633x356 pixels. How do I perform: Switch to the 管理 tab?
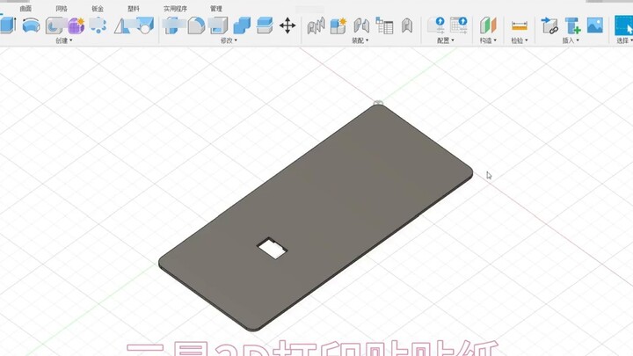point(216,9)
